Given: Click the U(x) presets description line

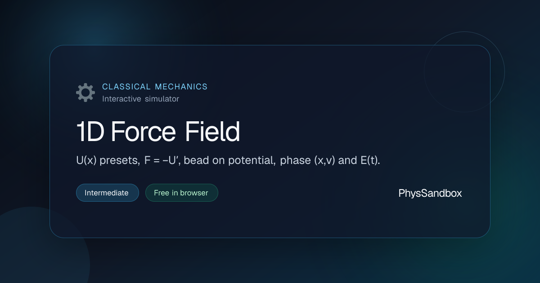Looking at the screenshot, I should coord(228,161).
